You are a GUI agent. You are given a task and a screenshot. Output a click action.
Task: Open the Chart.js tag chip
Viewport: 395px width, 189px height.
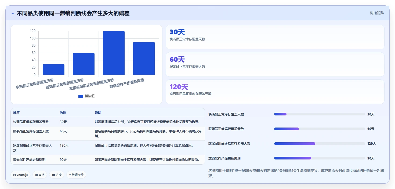click(x=20, y=175)
